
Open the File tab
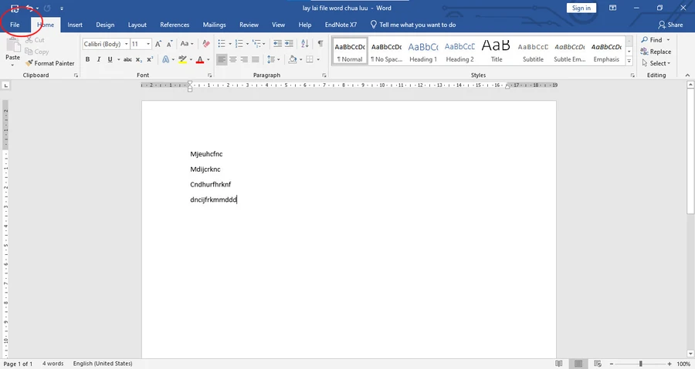tap(15, 25)
